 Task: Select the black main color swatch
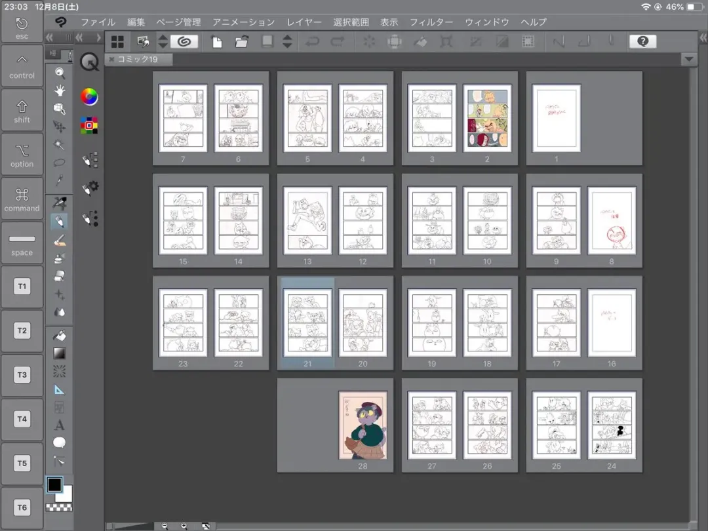54,484
